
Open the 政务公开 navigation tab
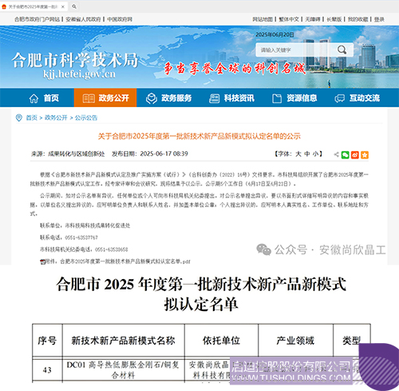coord(105,98)
